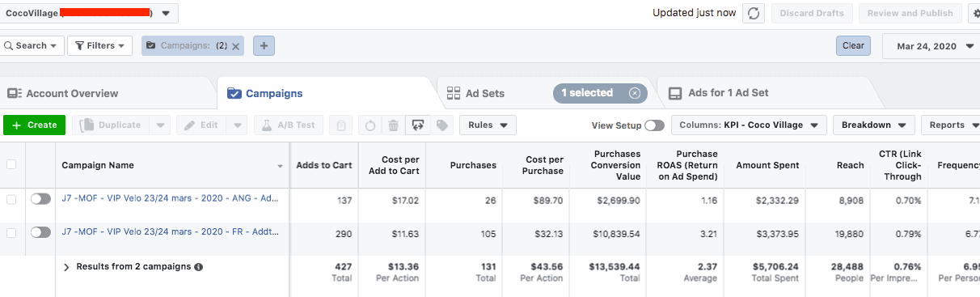Image resolution: width=980 pixels, height=297 pixels.
Task: Clear the 1 selected ad set pill
Action: pyautogui.click(x=635, y=93)
